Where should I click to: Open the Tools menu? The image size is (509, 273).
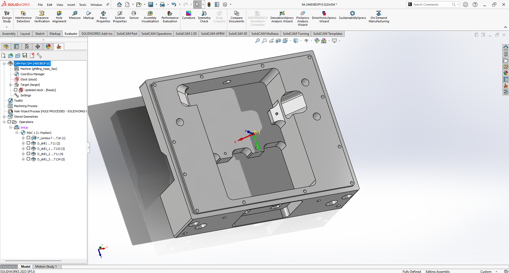[82, 5]
